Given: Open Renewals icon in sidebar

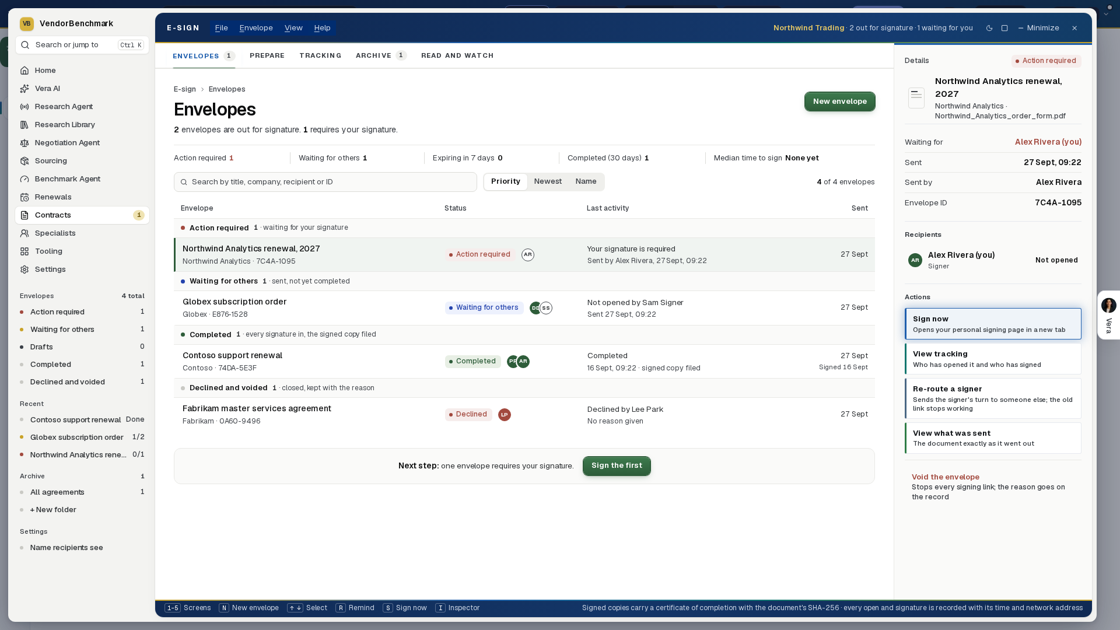Looking at the screenshot, I should [x=24, y=197].
